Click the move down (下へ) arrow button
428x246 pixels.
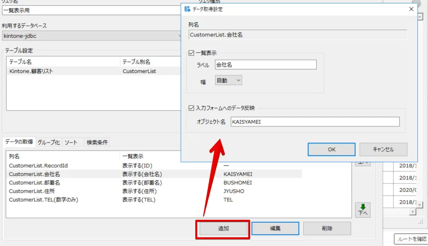[363, 210]
